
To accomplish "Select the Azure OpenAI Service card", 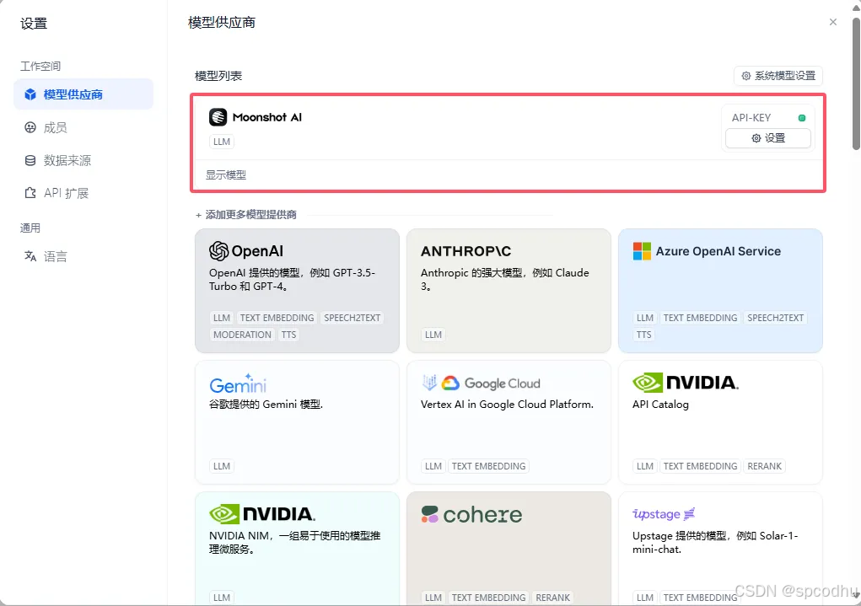I will coord(720,291).
